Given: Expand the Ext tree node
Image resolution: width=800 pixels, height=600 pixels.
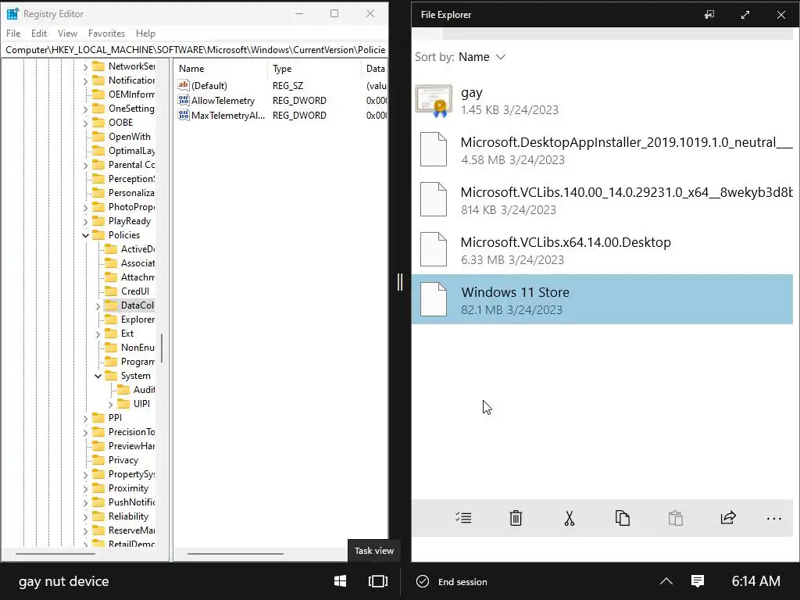Looking at the screenshot, I should point(98,334).
